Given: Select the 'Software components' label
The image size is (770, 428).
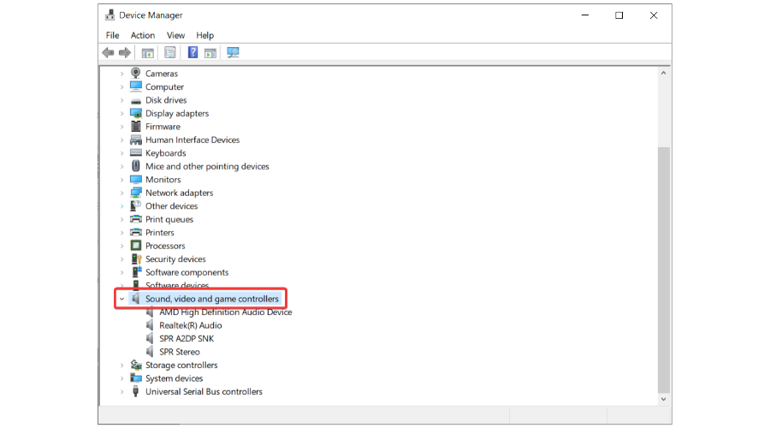Looking at the screenshot, I should [187, 272].
